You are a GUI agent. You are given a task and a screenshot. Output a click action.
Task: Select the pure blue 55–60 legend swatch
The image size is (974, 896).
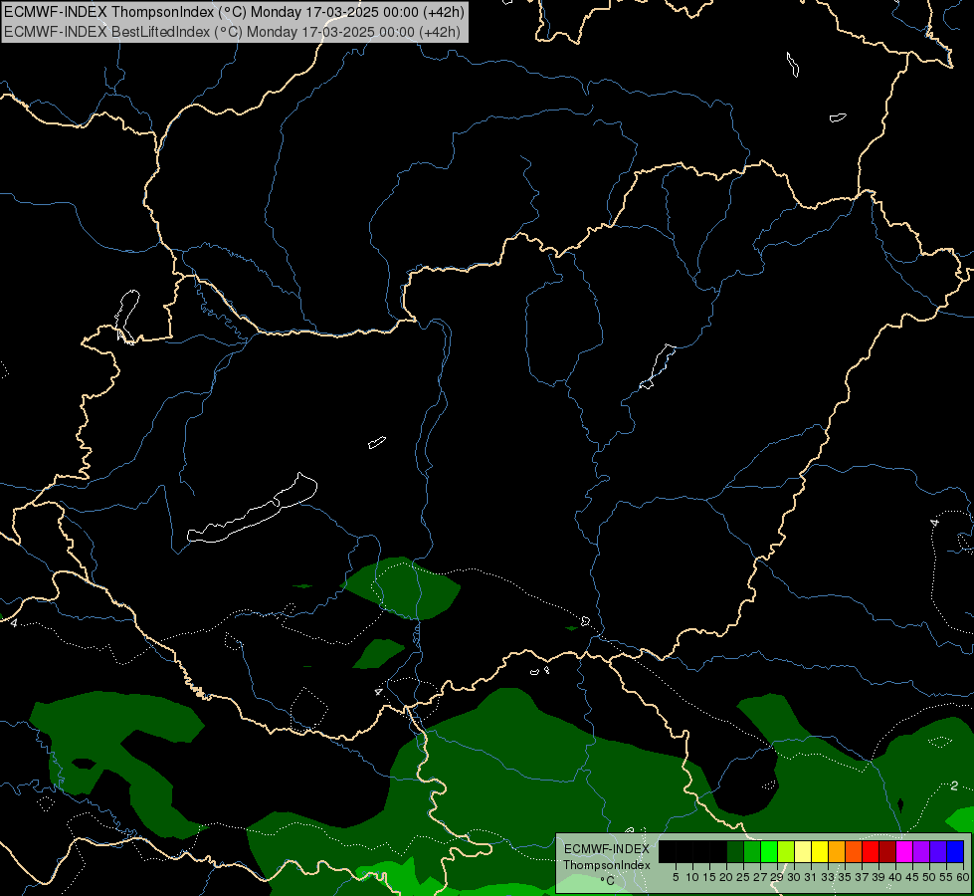tap(955, 851)
